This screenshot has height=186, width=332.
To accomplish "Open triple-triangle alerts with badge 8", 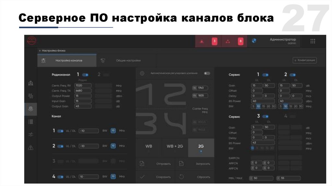I will click(234, 41).
